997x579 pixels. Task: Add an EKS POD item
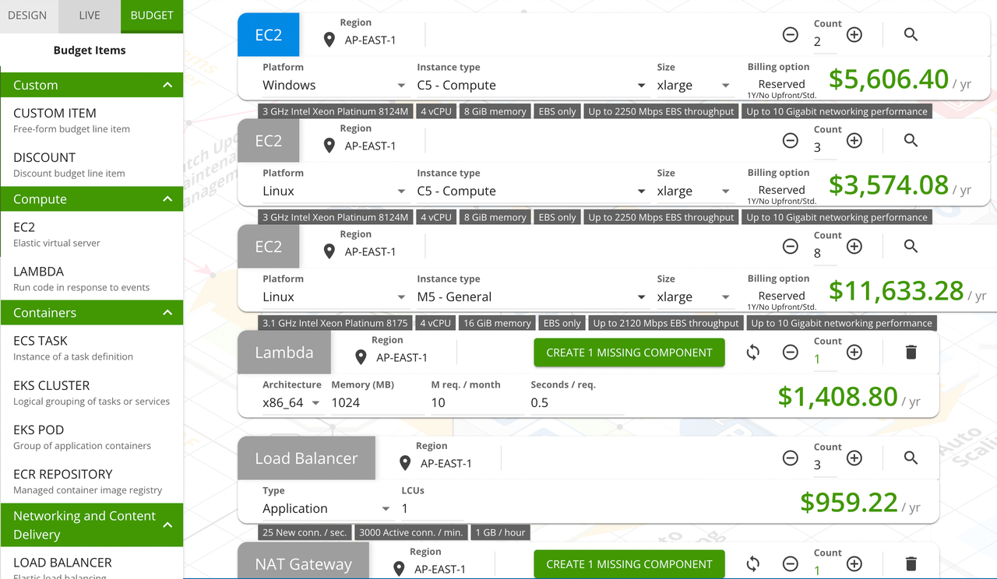click(91, 437)
